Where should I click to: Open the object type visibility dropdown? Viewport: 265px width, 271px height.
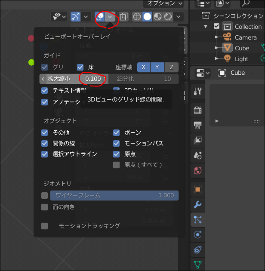click(59, 17)
